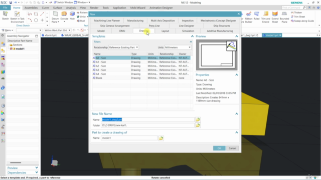This screenshot has width=321, height=180.
Task: Open Sketch in Task Environment
Action: (x=17, y=16)
